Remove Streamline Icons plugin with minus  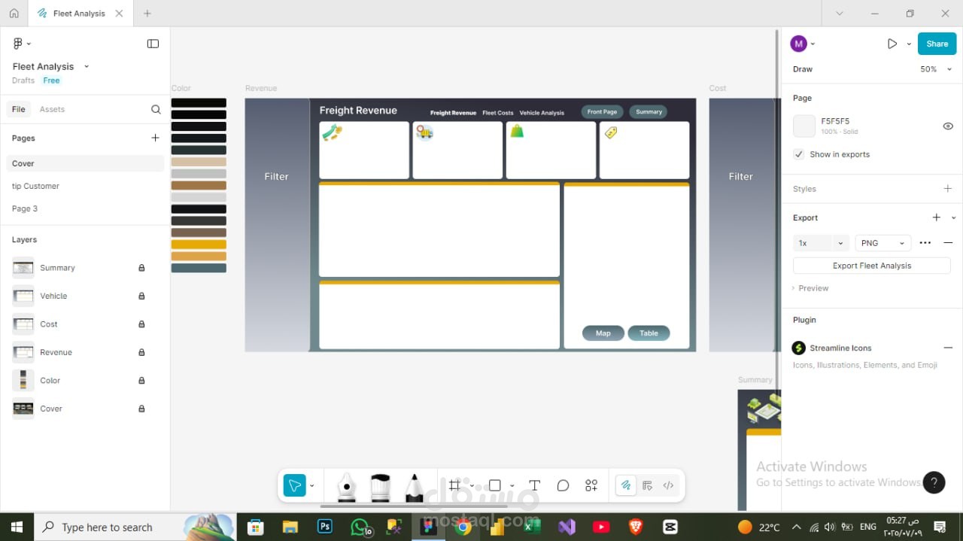948,348
